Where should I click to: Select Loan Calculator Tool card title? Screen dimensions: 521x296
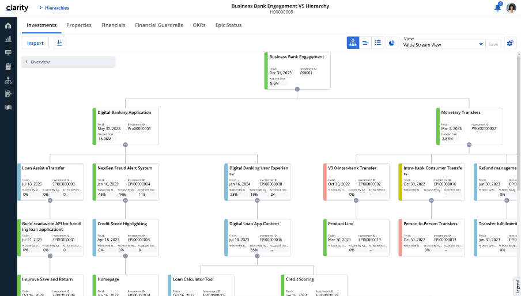pos(193,279)
